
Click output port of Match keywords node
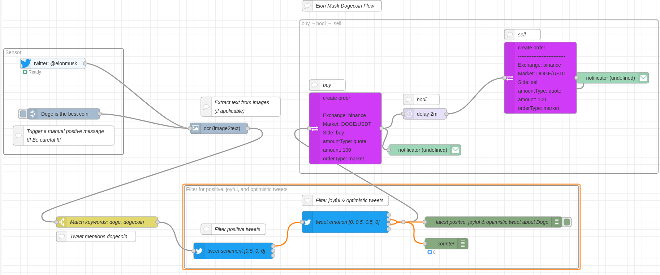pyautogui.click(x=158, y=222)
